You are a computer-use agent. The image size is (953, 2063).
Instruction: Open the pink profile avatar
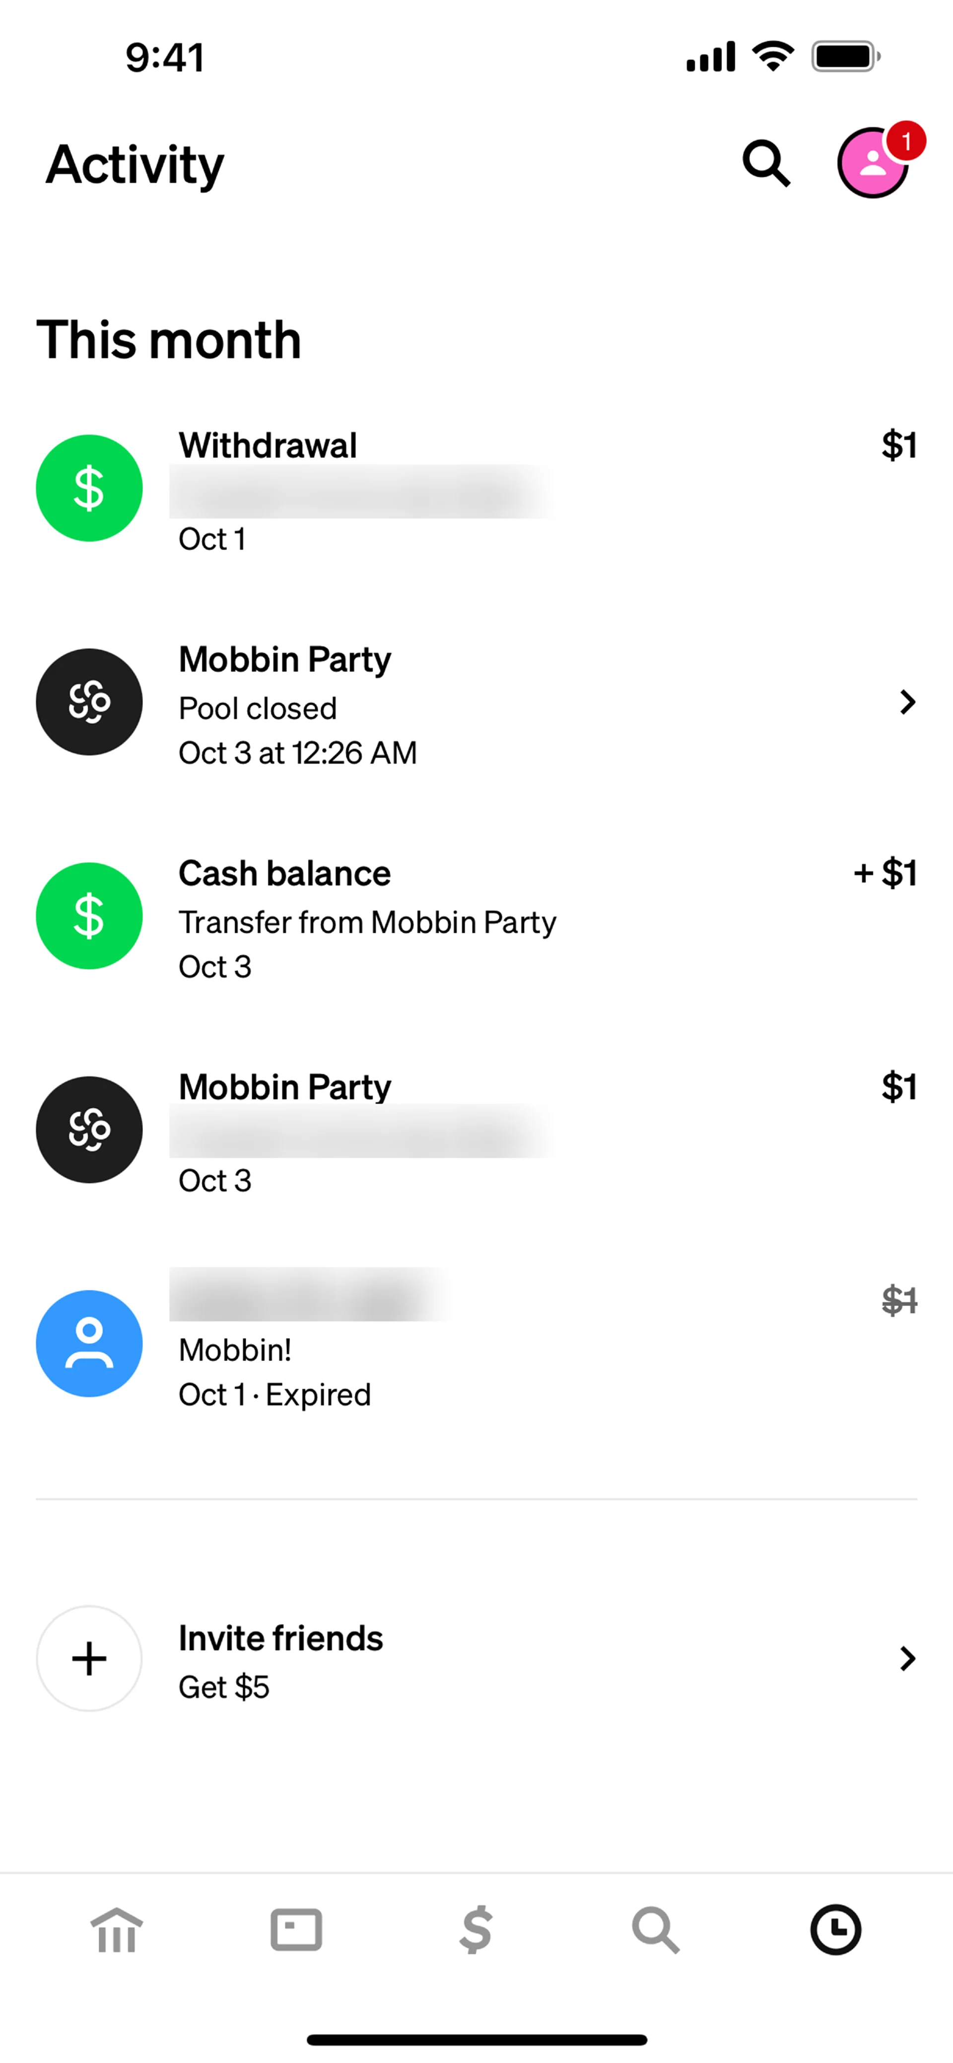click(871, 163)
